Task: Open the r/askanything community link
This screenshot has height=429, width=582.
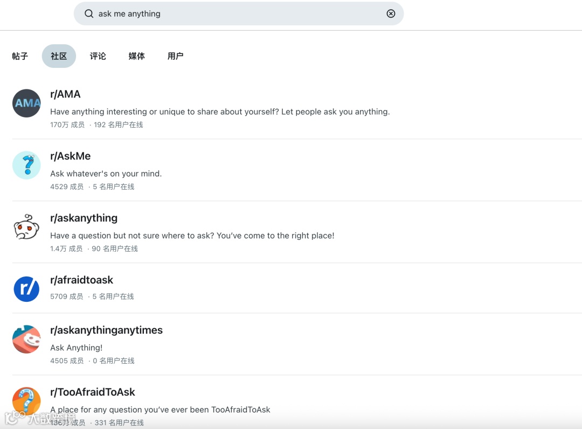Action: (x=84, y=218)
